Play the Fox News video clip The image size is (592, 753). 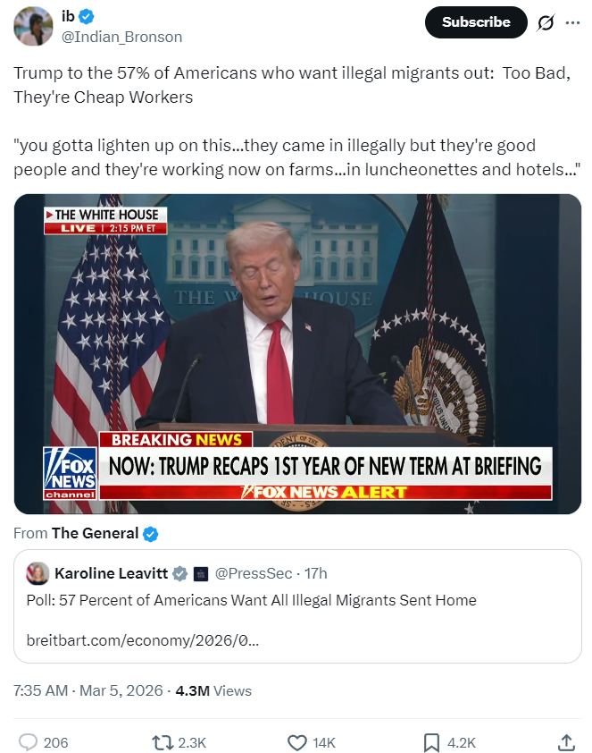point(297,354)
